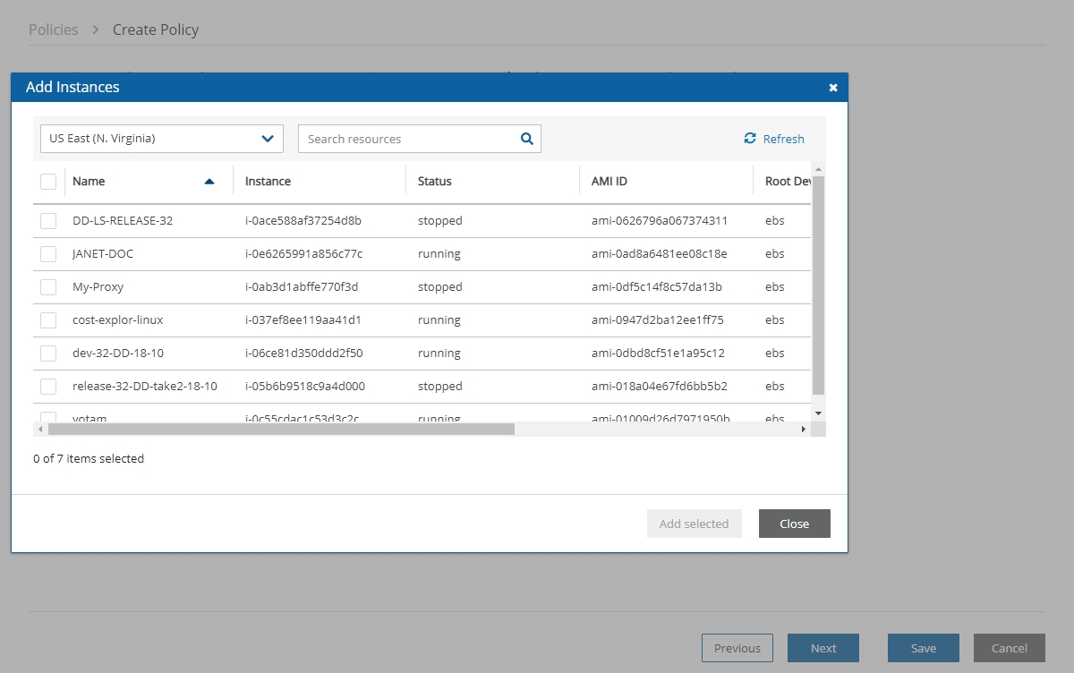Toggle the select-all checkbox in header
This screenshot has height=673, width=1074.
[x=48, y=182]
